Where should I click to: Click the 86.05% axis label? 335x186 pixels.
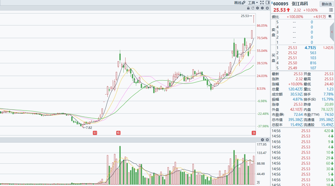(x=262, y=26)
